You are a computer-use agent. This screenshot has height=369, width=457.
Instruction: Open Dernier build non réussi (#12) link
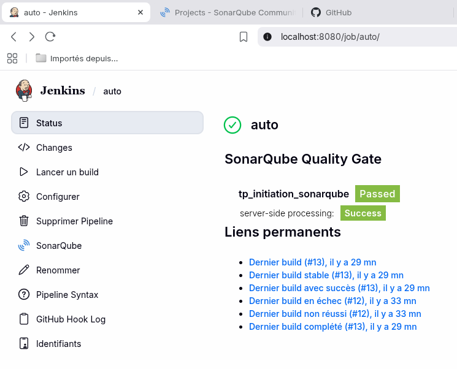(x=335, y=313)
